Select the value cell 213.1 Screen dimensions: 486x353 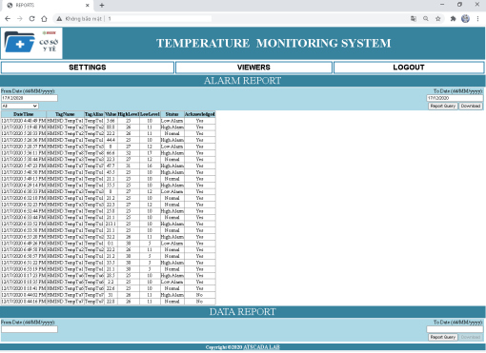(111, 224)
